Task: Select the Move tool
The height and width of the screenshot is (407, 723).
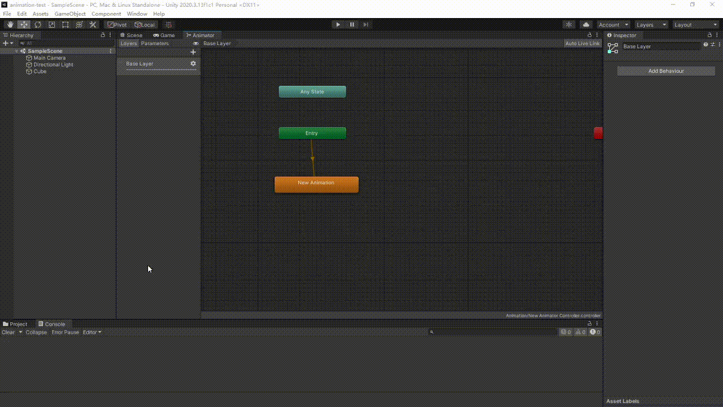Action: click(x=24, y=24)
